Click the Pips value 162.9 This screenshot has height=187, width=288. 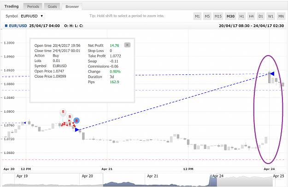pyautogui.click(x=114, y=82)
